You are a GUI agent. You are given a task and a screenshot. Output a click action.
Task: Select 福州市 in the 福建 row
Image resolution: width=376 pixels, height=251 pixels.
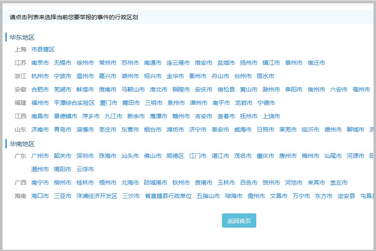point(40,103)
